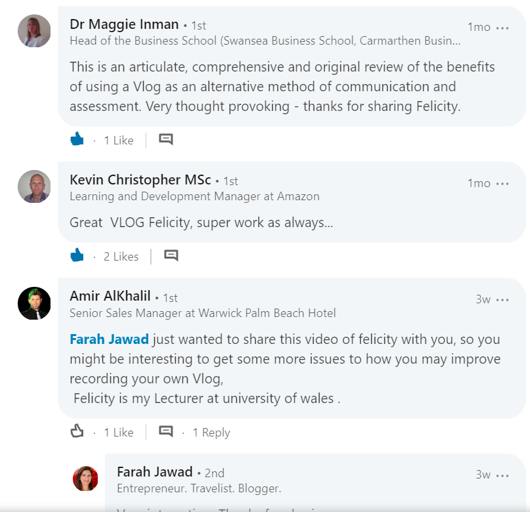Reply to Dr Maggie Inman's comment
The width and height of the screenshot is (530, 512).
(166, 139)
